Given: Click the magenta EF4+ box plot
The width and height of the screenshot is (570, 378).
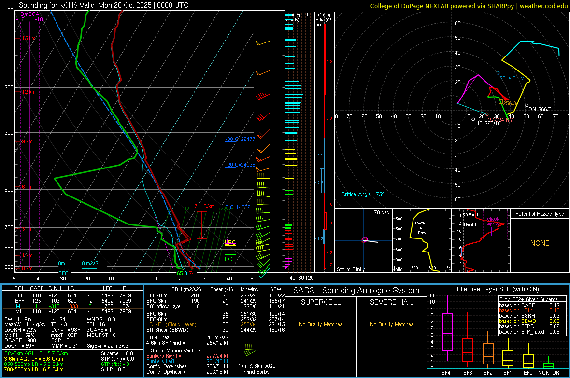Looking at the screenshot, I should pyautogui.click(x=447, y=328).
